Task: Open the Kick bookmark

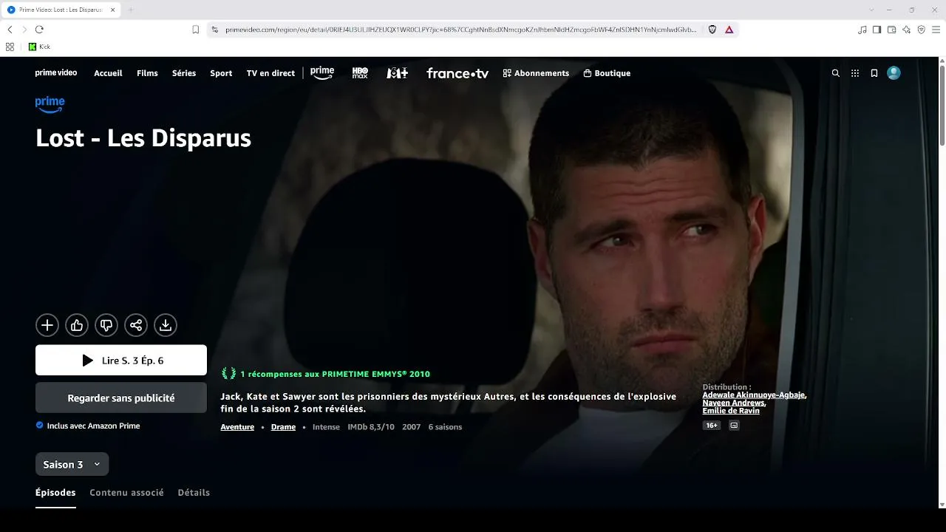Action: tap(39, 47)
